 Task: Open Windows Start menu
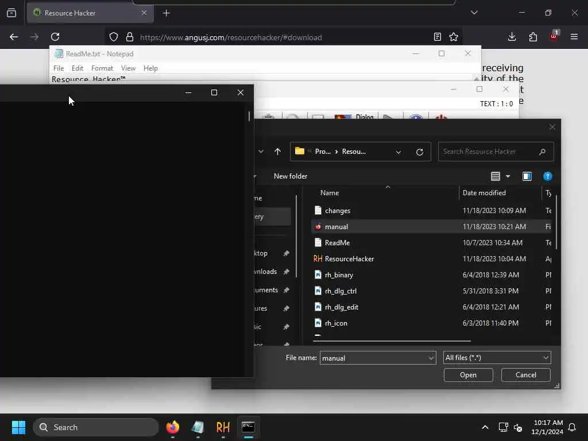coord(18,427)
